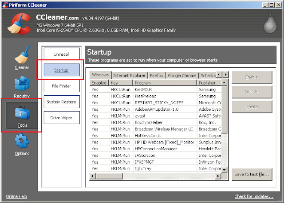Select the BoxSyncHelper entry
This screenshot has height=203, width=284.
[x=156, y=122]
